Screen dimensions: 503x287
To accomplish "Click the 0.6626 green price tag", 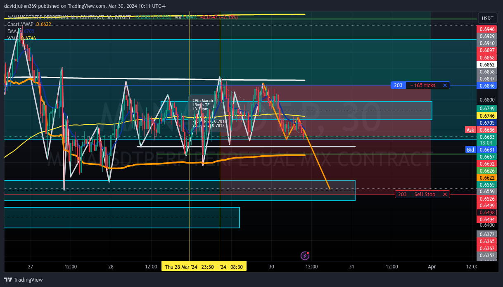I will tap(488, 171).
